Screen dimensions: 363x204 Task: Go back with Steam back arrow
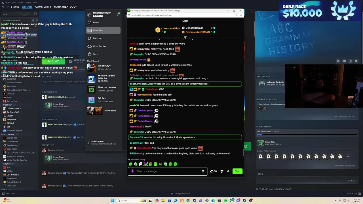coord(3,7)
